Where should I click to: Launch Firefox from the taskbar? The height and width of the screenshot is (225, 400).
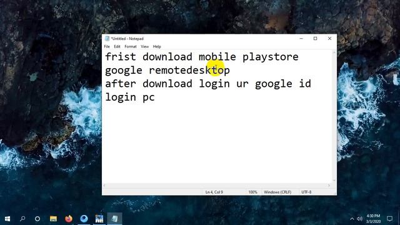[68, 219]
